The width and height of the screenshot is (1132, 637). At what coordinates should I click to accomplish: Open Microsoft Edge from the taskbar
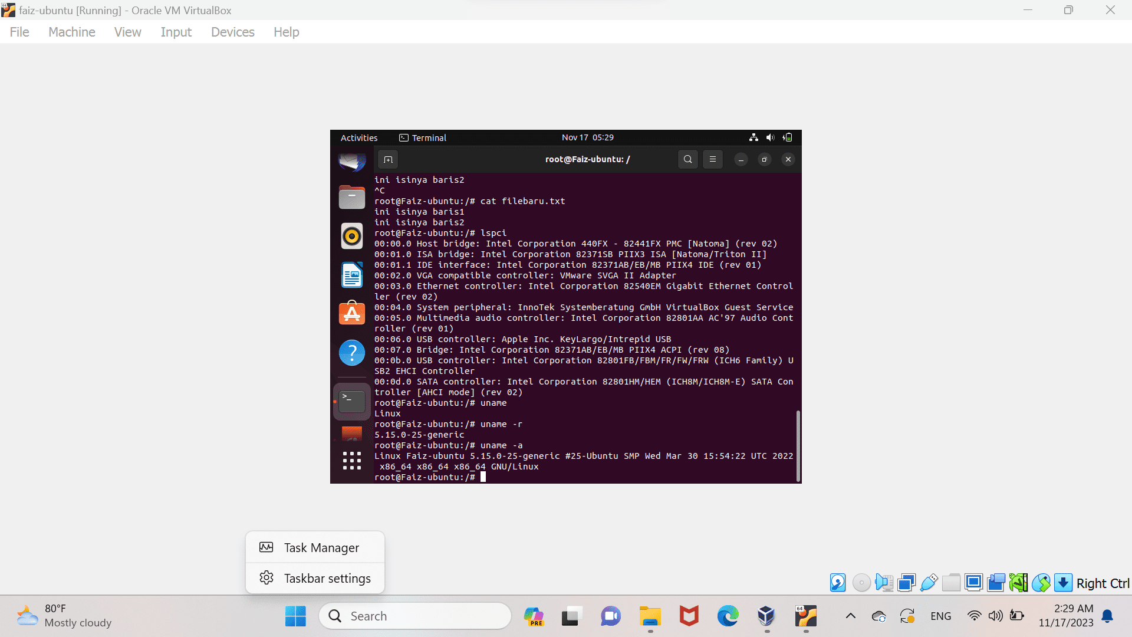728,616
